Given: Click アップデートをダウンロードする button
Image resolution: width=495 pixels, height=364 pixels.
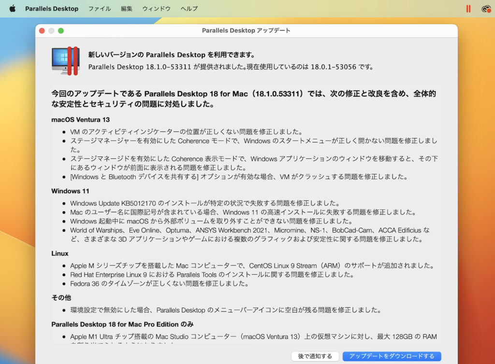Looking at the screenshot, I should [392, 356].
